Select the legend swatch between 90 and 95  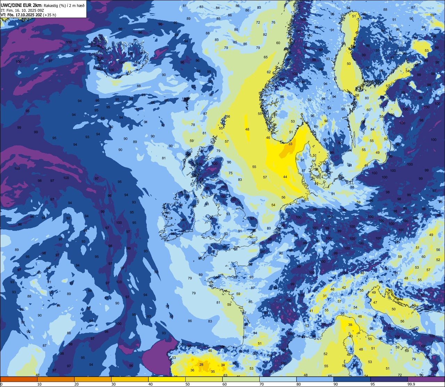click(351, 379)
